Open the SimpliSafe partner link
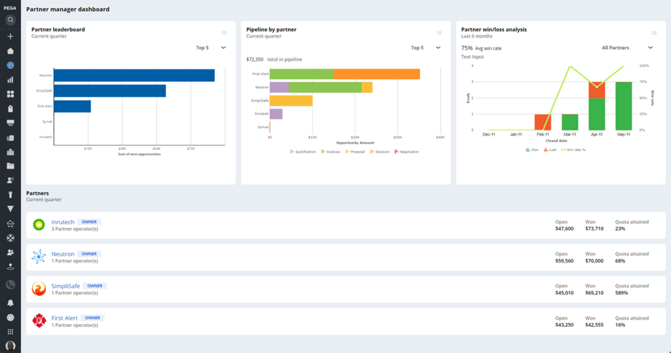The width and height of the screenshot is (671, 353). pos(66,286)
